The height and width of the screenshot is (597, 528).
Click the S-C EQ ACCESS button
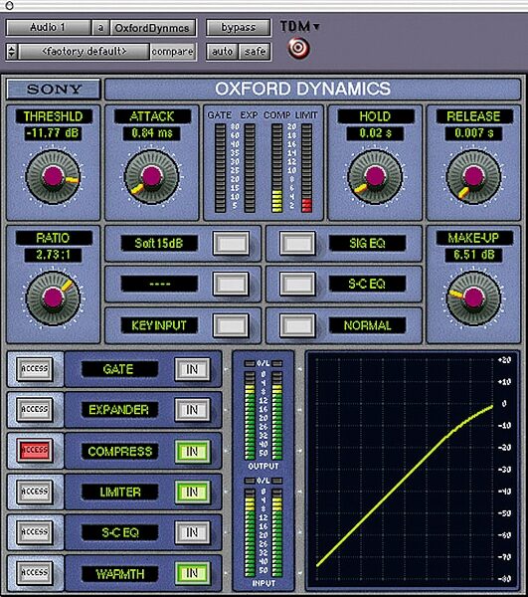35,532
